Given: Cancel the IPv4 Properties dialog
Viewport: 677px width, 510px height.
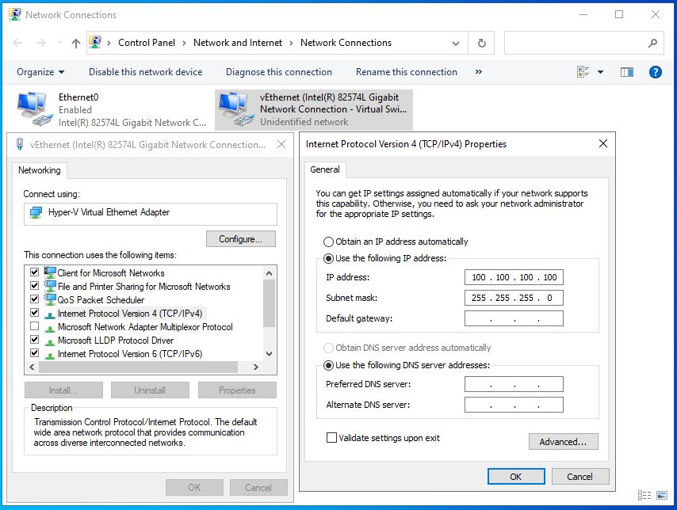Looking at the screenshot, I should 579,477.
